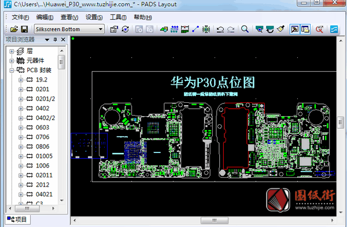Save the design with the floppy icon
The height and width of the screenshot is (227, 347).
click(24, 29)
